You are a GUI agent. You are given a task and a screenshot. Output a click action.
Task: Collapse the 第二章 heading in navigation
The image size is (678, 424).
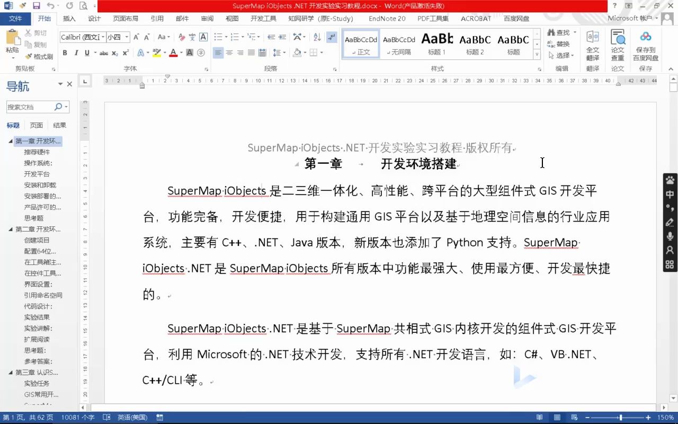point(11,229)
